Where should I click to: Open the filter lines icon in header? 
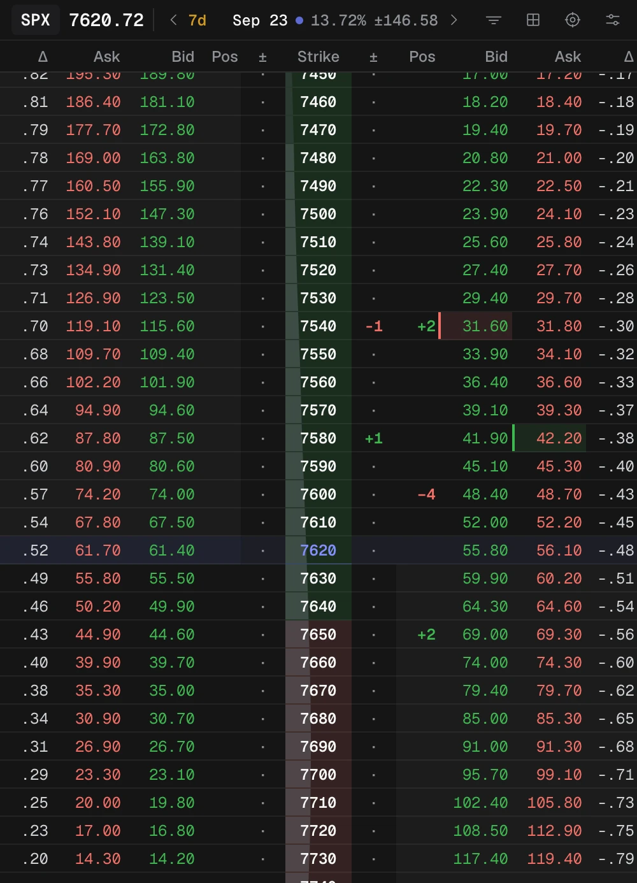pos(493,20)
